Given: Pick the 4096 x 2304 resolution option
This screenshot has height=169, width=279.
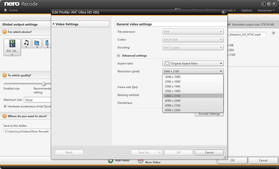Looking at the screenshot, I should (x=173, y=110).
